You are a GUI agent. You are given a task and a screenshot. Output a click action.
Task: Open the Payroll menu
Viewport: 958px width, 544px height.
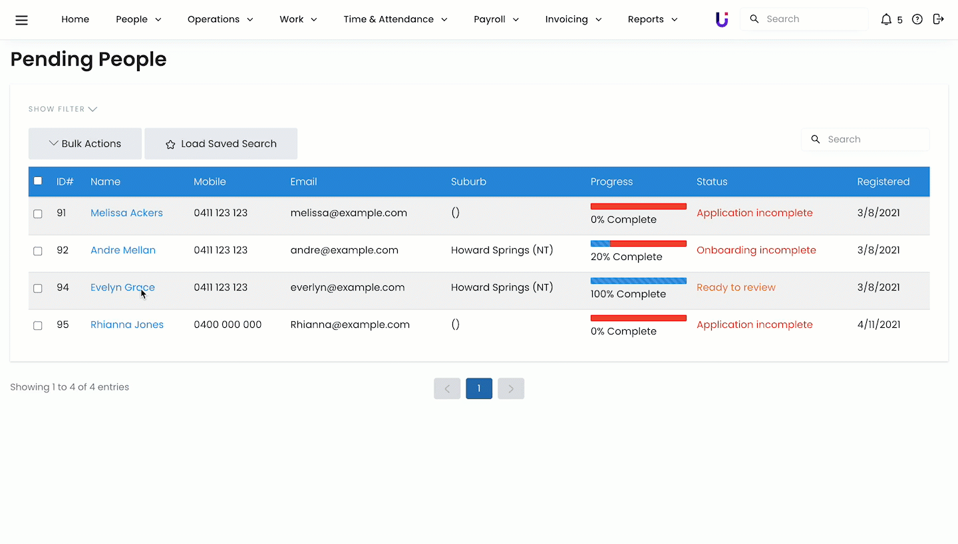496,19
